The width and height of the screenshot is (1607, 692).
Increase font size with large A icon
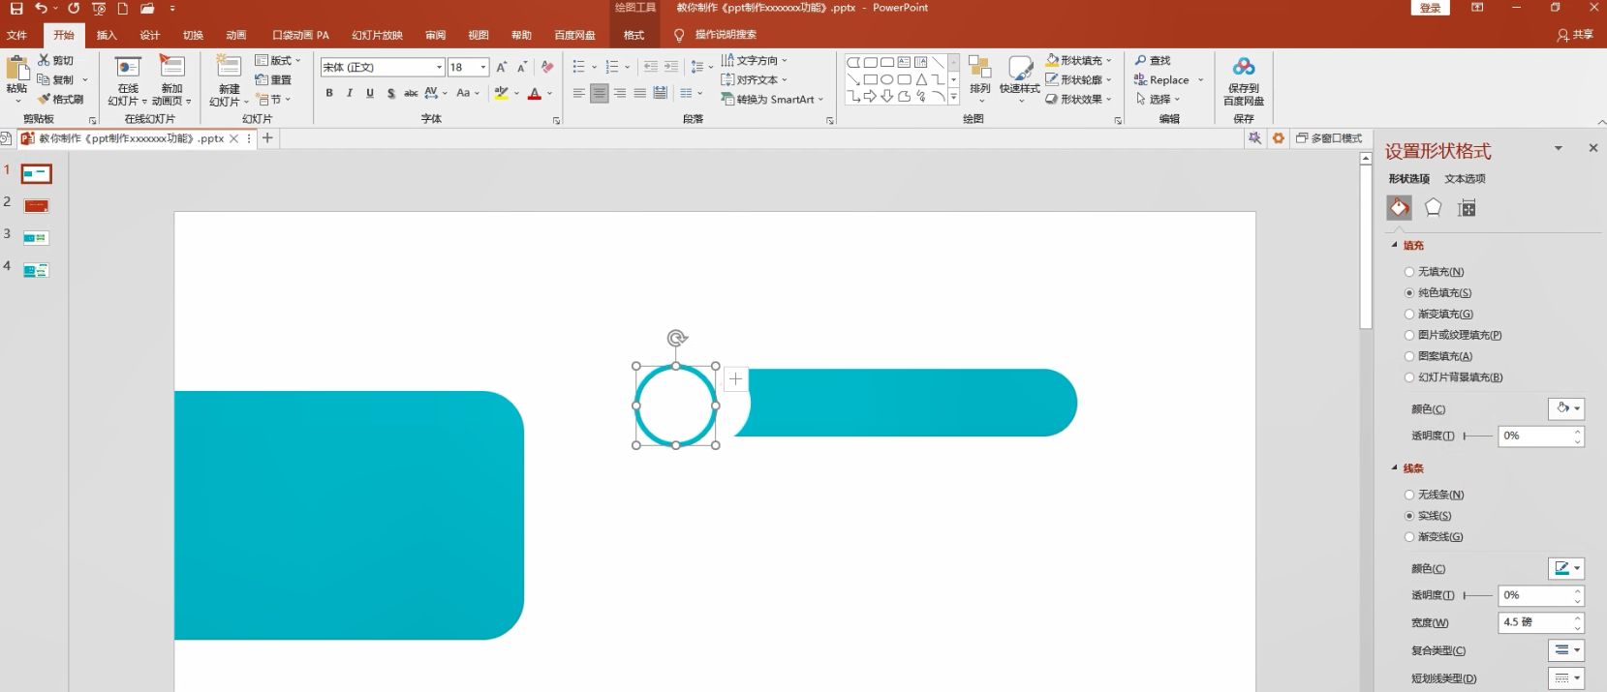(x=501, y=67)
